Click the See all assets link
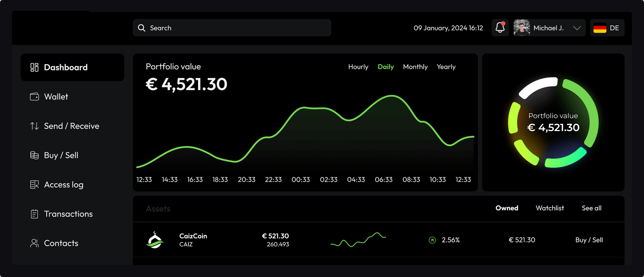644x277 pixels. pos(591,208)
